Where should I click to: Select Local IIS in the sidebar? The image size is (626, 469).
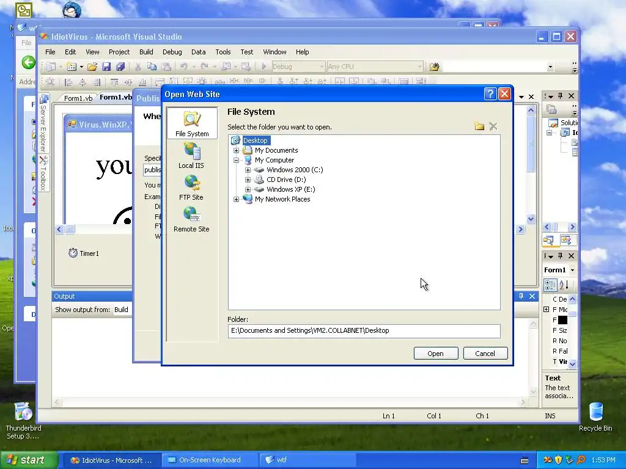191,156
